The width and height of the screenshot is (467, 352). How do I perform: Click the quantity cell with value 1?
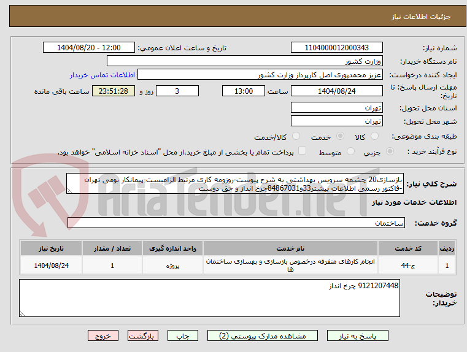point(112,266)
